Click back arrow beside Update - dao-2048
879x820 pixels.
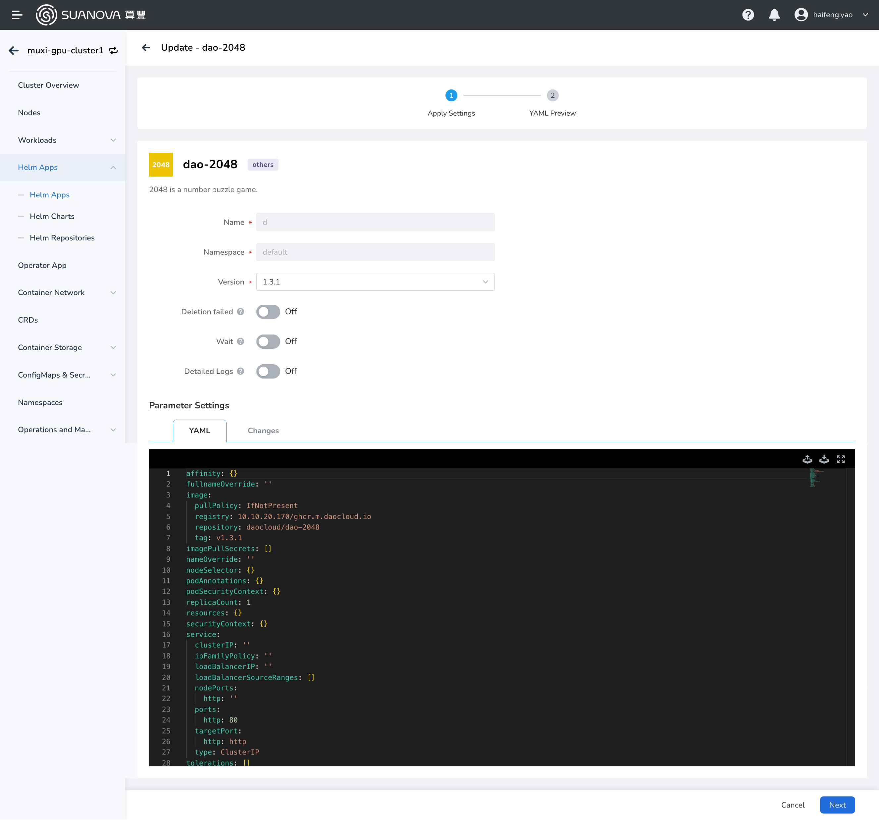click(146, 47)
